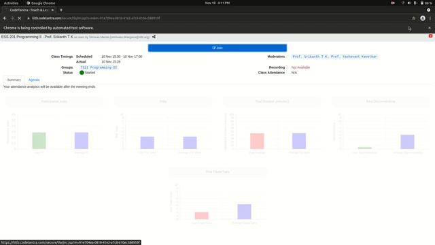Click the site lock icon in address bar
The image size is (435, 245).
pos(28,18)
